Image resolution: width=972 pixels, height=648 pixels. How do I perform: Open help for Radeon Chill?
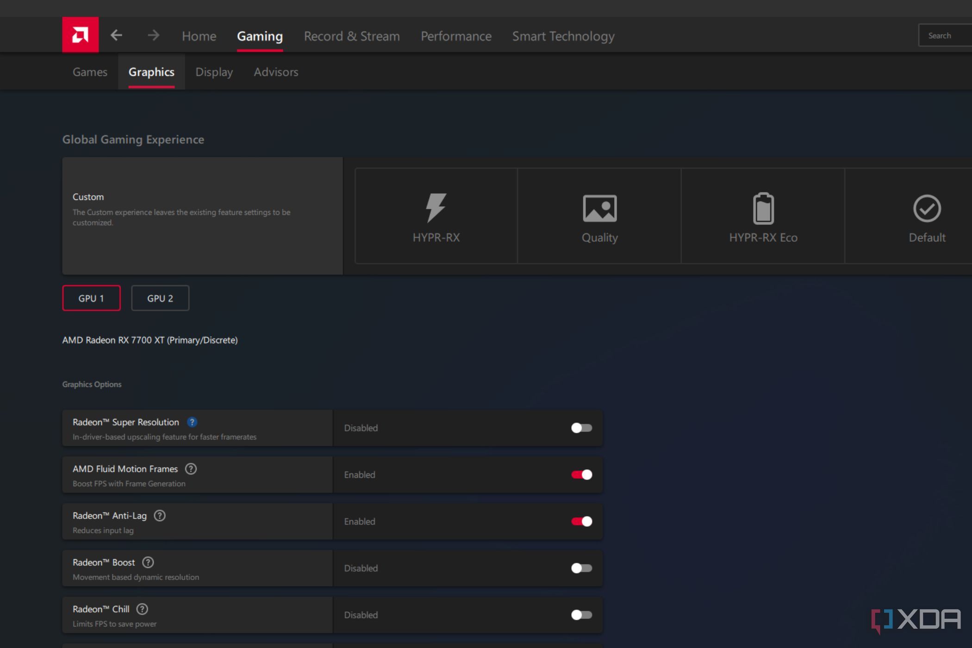point(142,609)
